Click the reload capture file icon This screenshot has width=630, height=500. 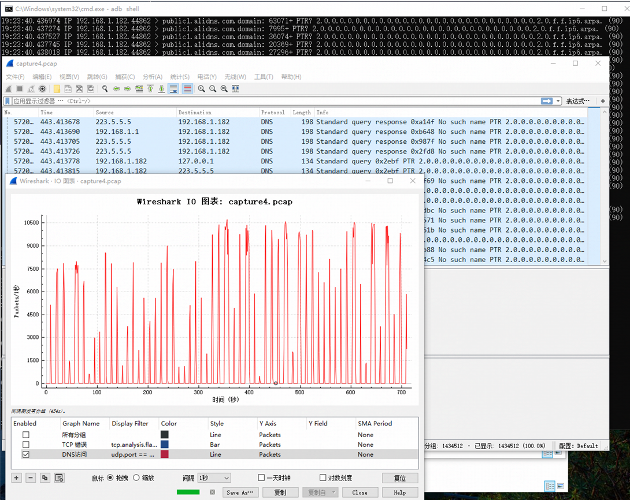point(90,89)
